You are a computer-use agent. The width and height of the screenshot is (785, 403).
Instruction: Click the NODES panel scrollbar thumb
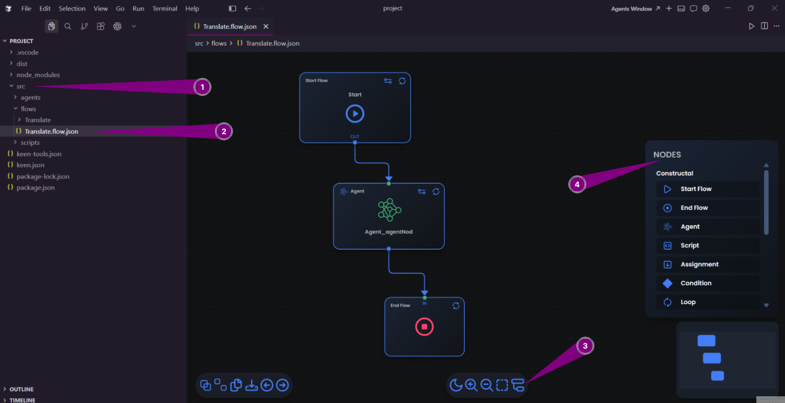(x=766, y=202)
